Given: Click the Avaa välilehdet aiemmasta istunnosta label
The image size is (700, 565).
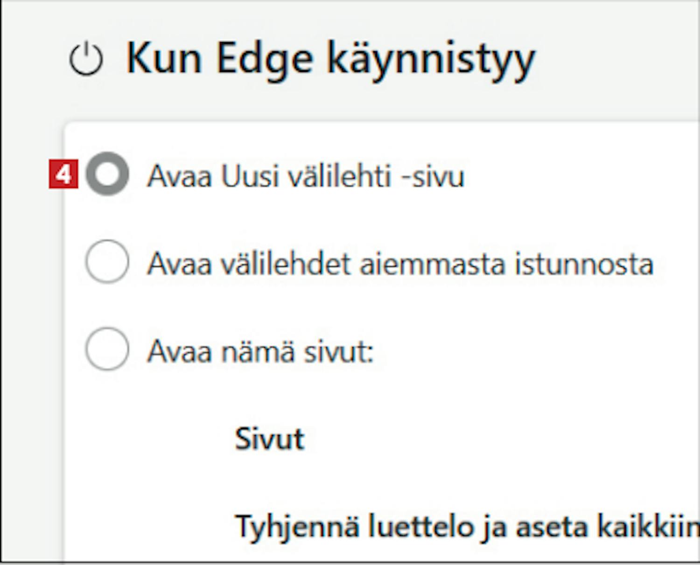Looking at the screenshot, I should (400, 264).
